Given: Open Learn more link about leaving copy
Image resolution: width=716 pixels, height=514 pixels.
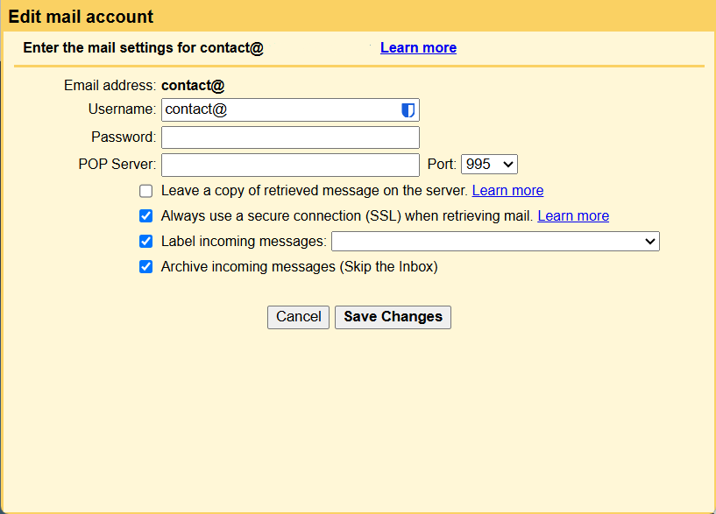Looking at the screenshot, I should [507, 191].
